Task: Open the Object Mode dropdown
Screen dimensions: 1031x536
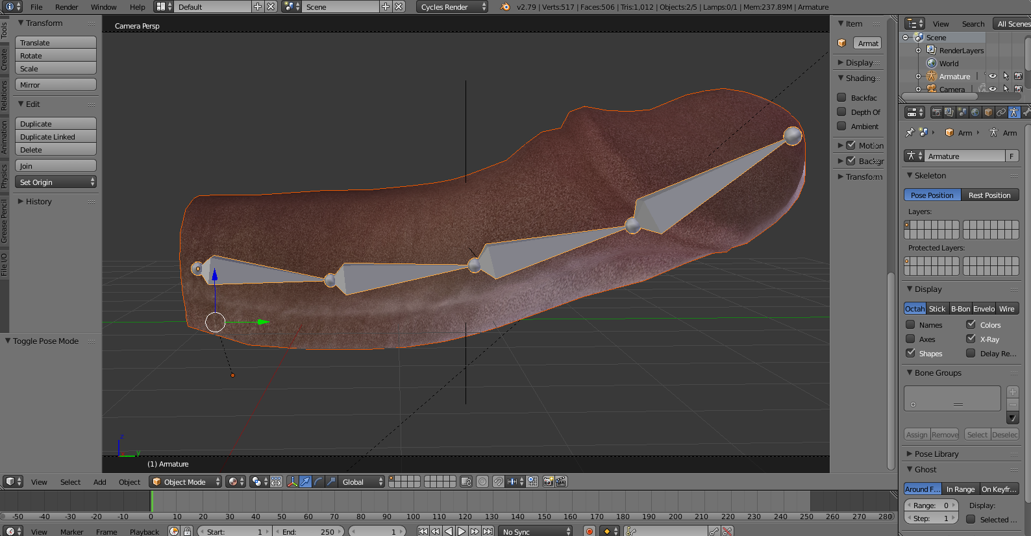Action: pyautogui.click(x=185, y=481)
